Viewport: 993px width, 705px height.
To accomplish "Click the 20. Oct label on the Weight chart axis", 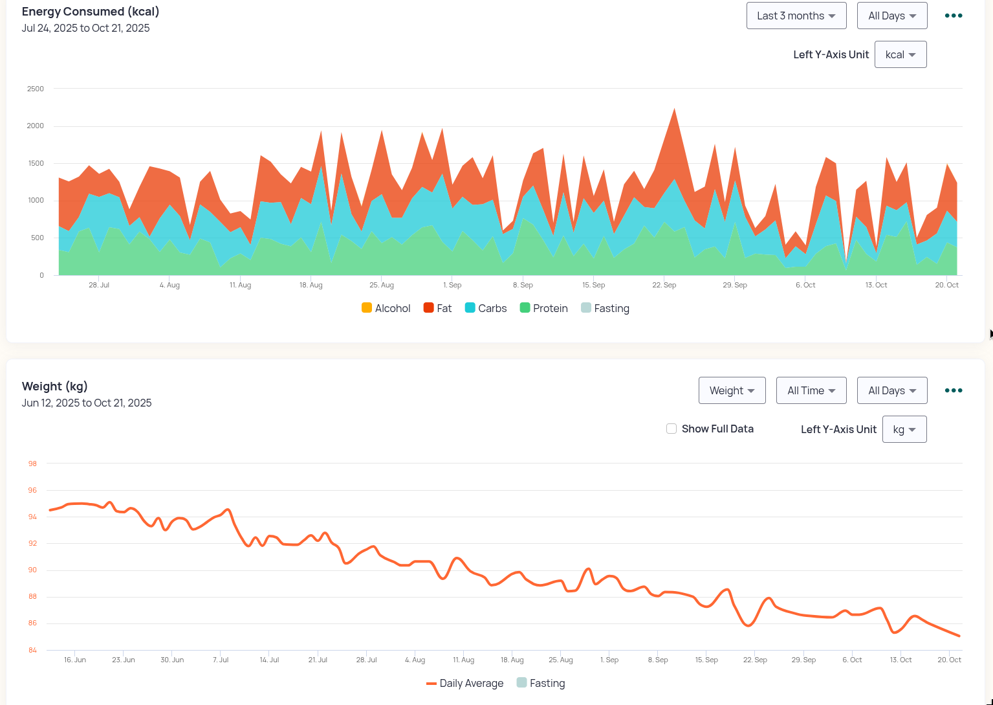I will (950, 660).
